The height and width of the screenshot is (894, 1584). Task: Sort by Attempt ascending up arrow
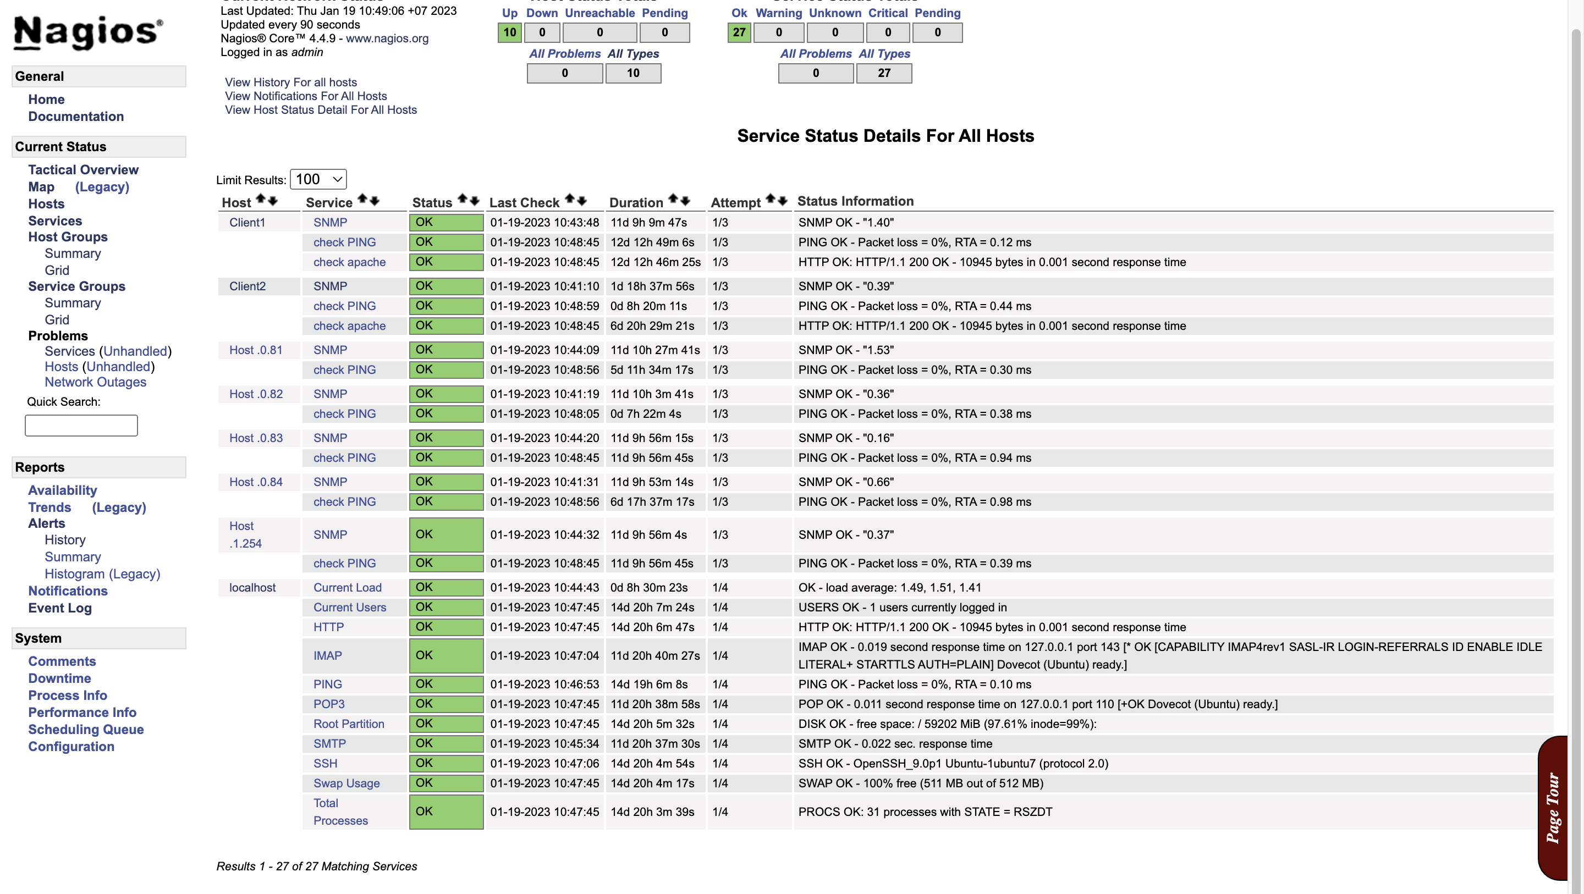pos(771,199)
